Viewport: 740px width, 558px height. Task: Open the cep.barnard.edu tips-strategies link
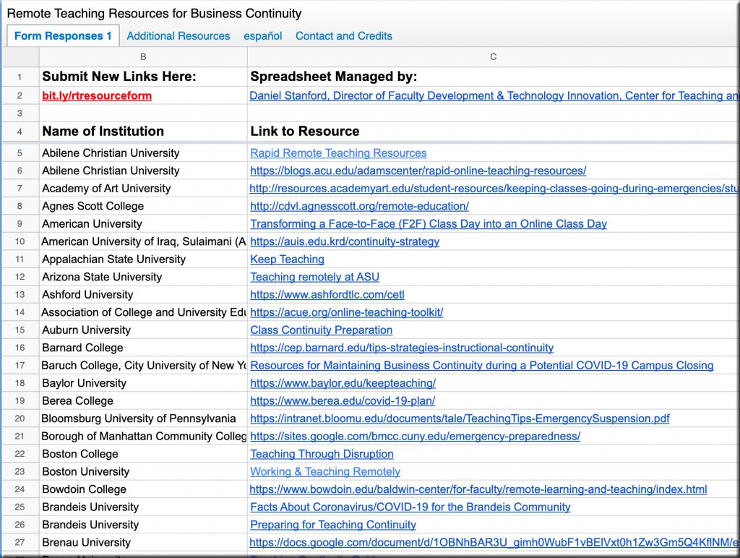(x=402, y=348)
